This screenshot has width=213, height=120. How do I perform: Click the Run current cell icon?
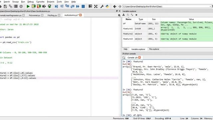(x=34, y=6)
